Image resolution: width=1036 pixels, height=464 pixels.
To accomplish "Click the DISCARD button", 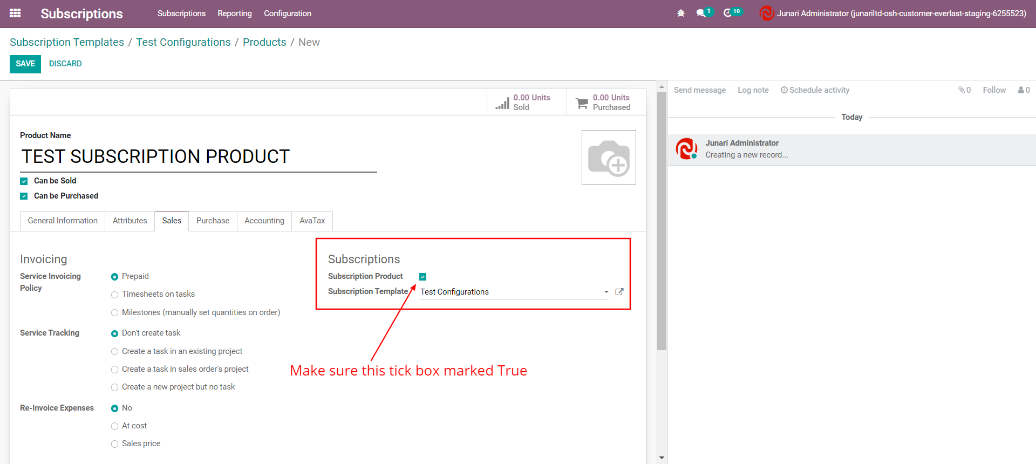I will (65, 64).
